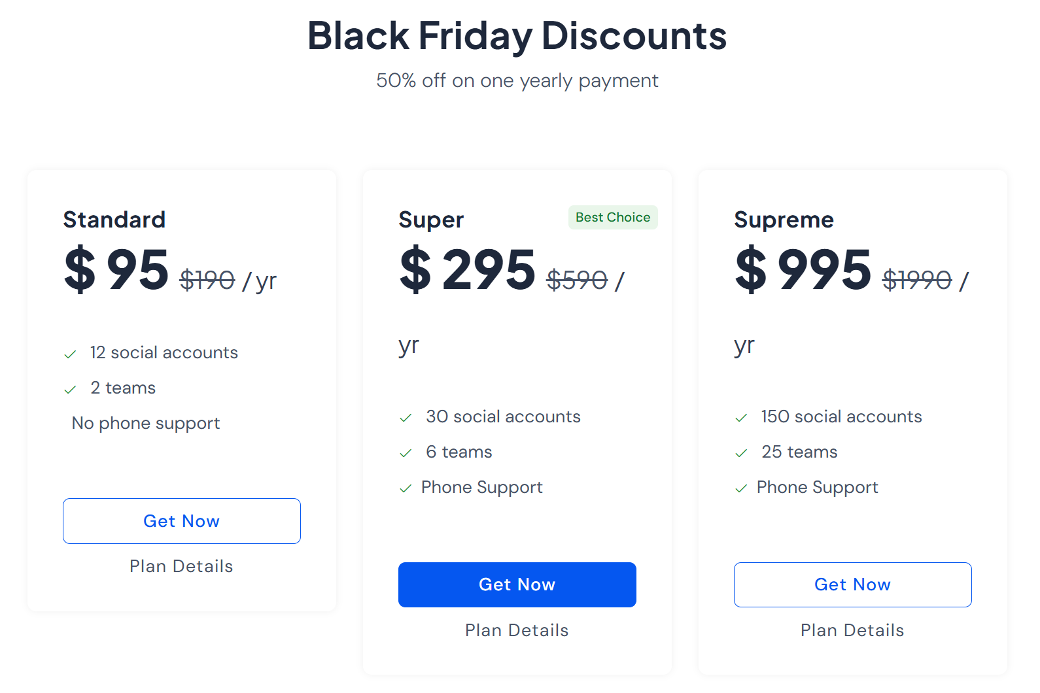Get the Super plan now
The image size is (1040, 693).
click(517, 584)
